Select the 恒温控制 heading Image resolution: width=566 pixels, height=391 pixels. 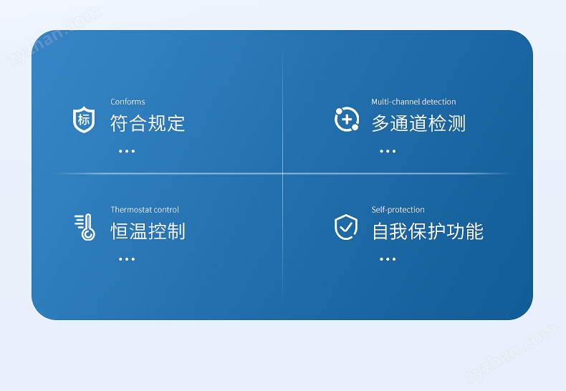148,231
